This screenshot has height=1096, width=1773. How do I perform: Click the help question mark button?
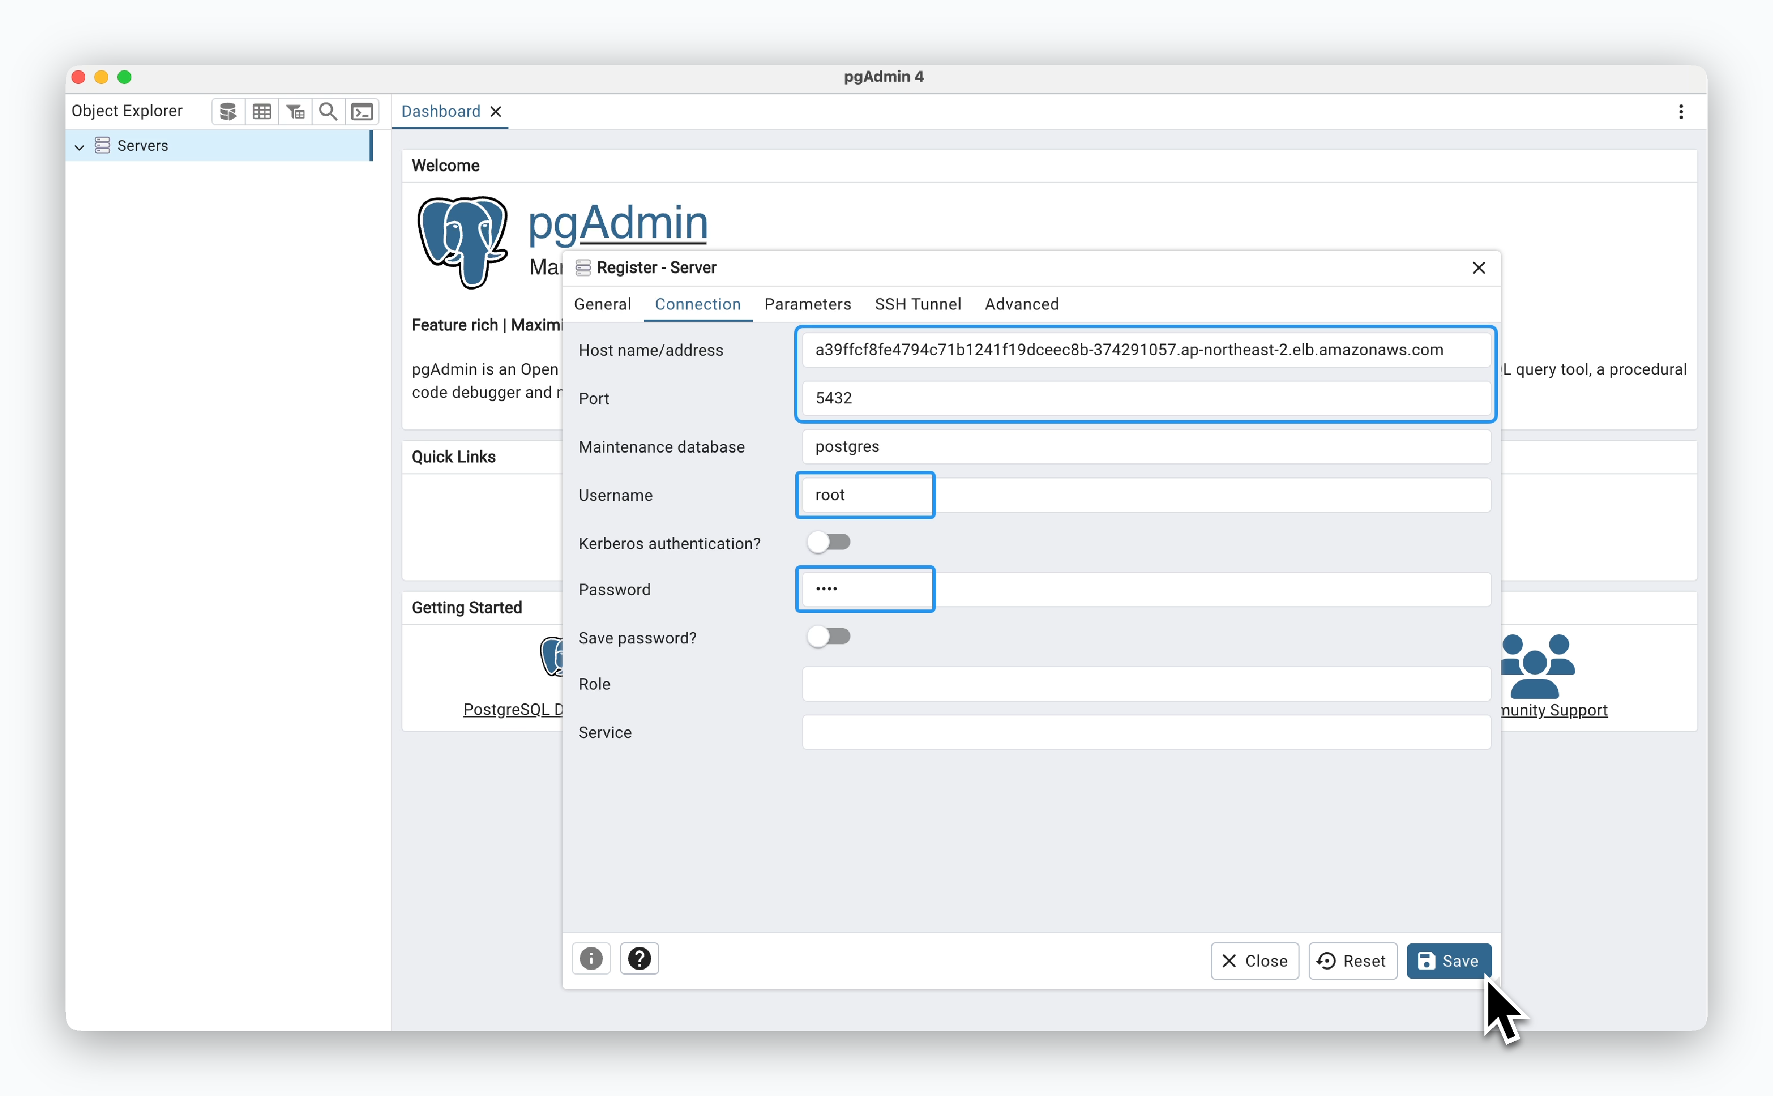(x=639, y=959)
